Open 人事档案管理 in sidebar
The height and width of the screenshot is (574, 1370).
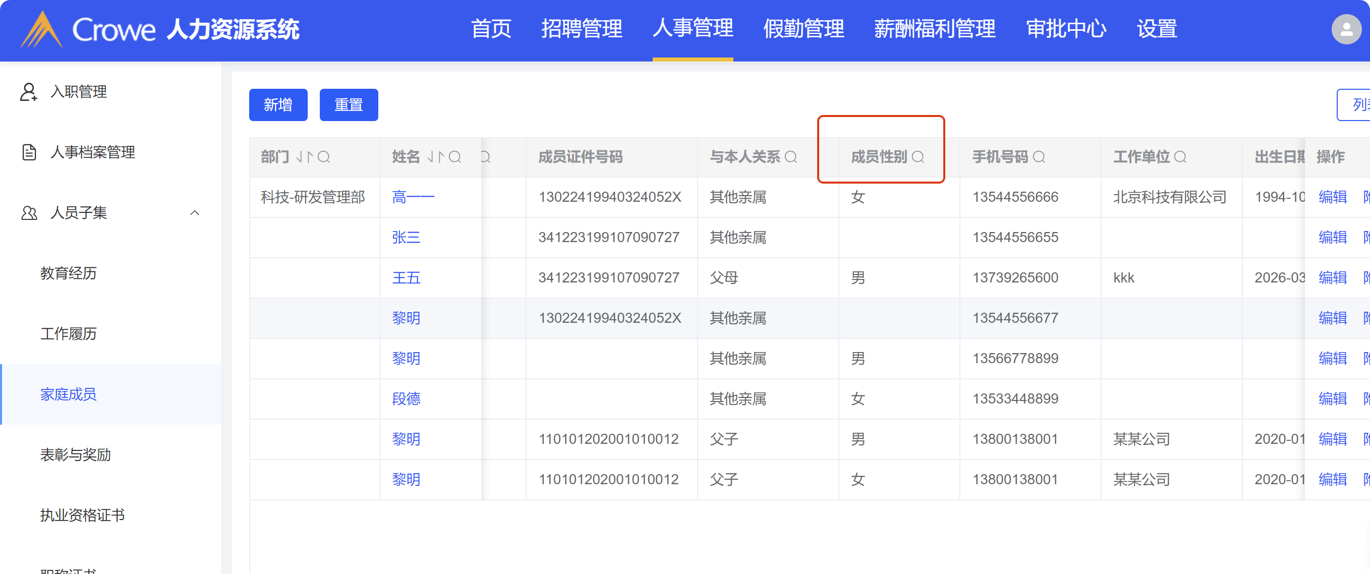(x=92, y=152)
